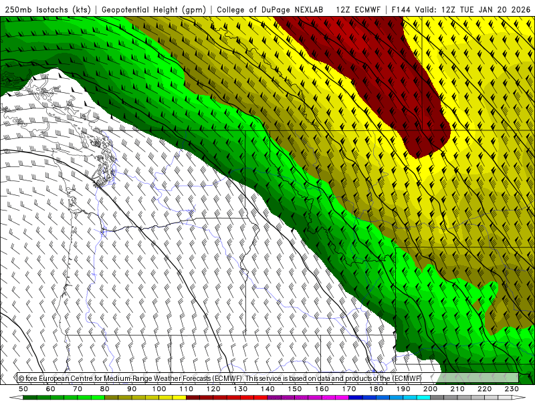The width and height of the screenshot is (535, 401).
Task: Click the 170 value on the legend
Action: 348,389
